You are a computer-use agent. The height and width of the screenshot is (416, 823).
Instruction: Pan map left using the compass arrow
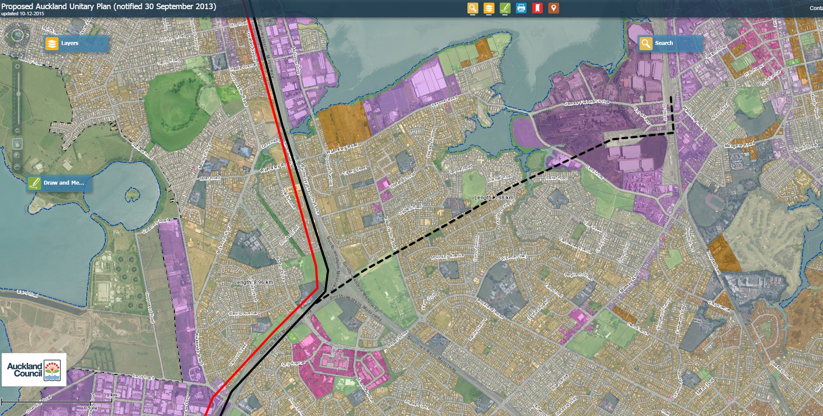coord(6,35)
